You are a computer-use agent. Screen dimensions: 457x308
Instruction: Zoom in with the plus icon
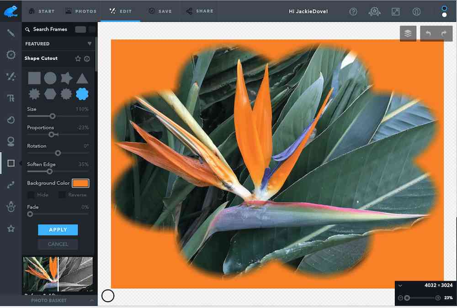point(438,298)
